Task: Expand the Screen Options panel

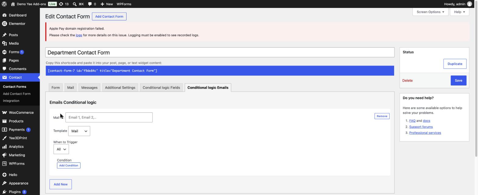Action: 430,12
